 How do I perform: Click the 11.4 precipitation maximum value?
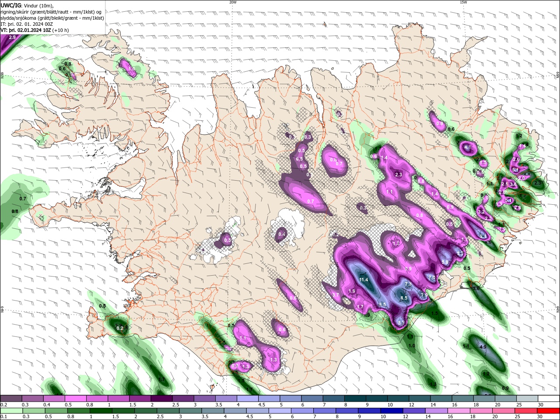(x=364, y=280)
